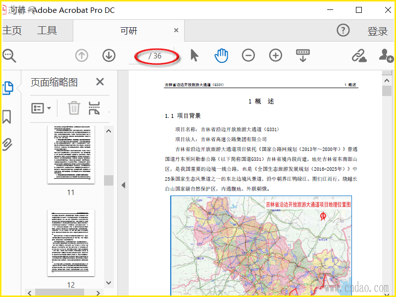Open the page display scrolling options

(x=303, y=55)
